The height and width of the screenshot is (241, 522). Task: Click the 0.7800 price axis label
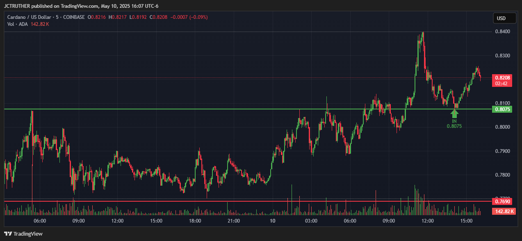502,175
